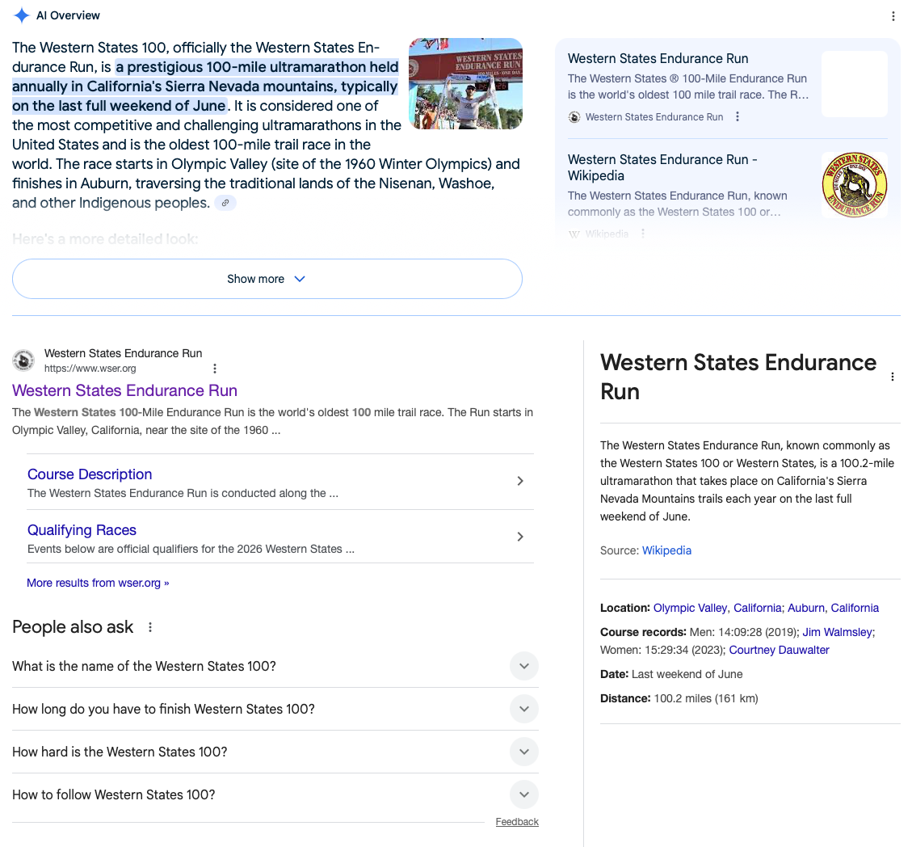This screenshot has height=847, width=912.
Task: Click the small wser favicon in source card
Action: (x=574, y=117)
